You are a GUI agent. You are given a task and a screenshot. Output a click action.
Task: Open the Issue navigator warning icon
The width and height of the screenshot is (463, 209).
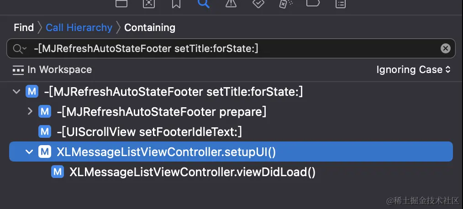click(x=231, y=3)
